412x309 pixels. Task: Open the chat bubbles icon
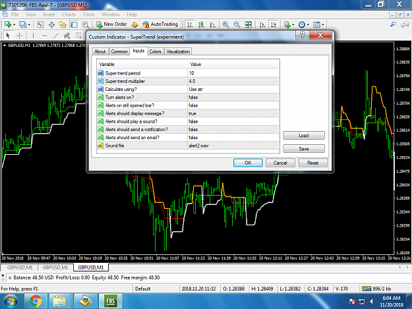click(x=405, y=24)
